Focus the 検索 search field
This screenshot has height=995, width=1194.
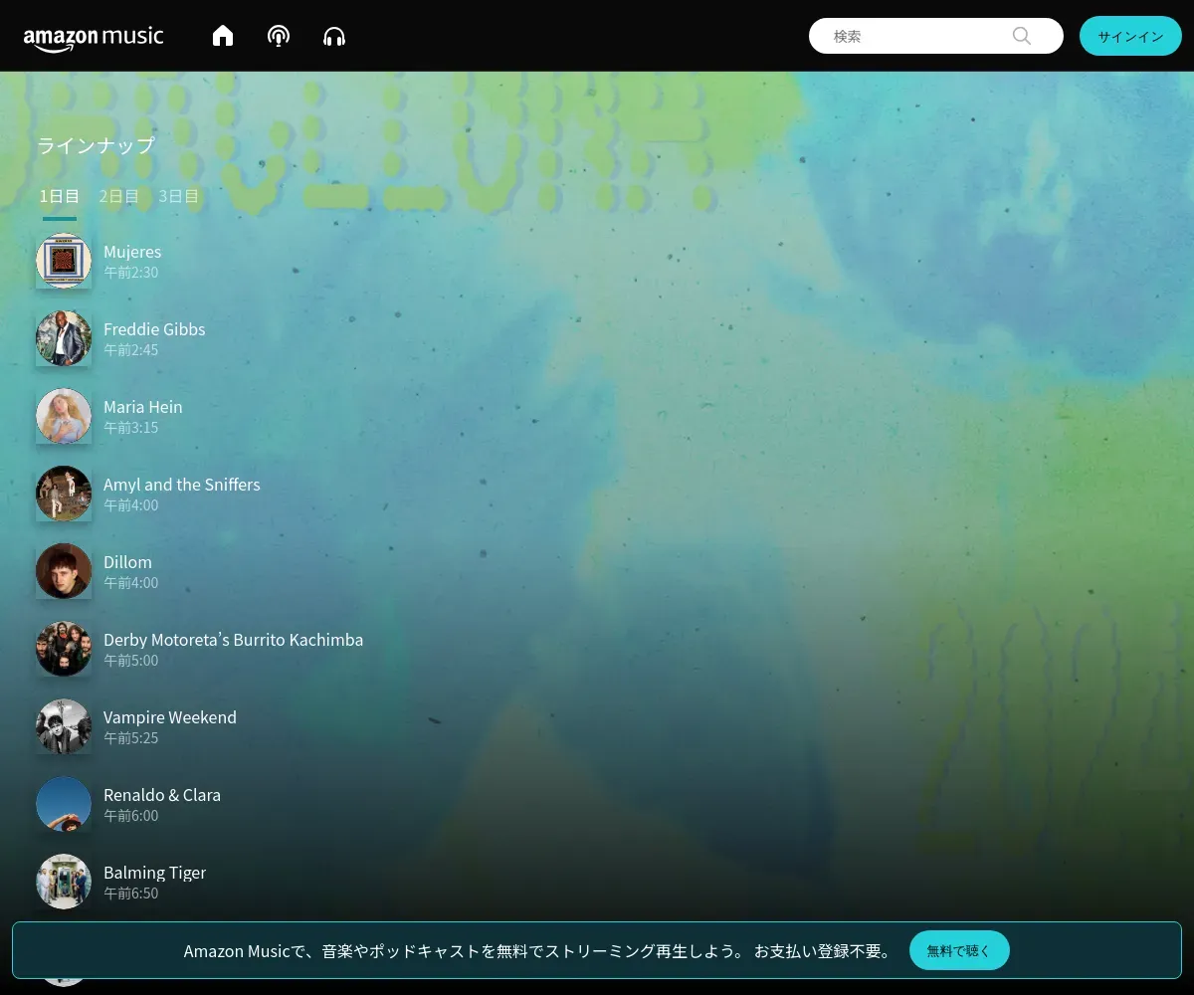(936, 36)
